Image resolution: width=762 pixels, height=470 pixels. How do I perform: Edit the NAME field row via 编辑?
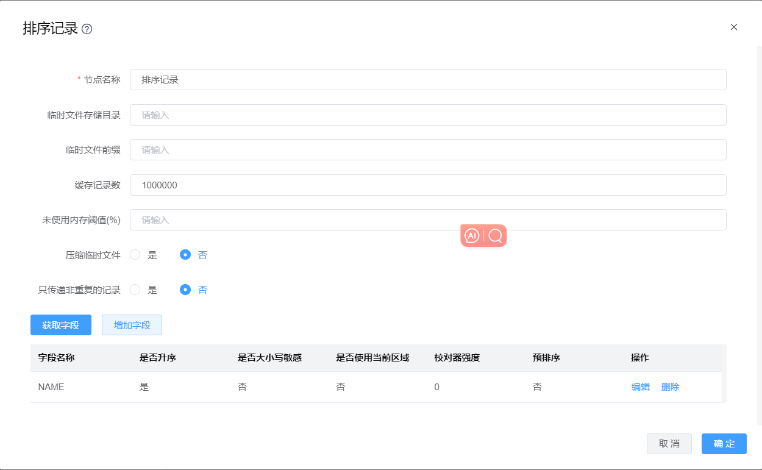point(640,386)
